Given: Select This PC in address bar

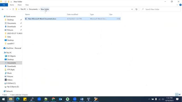Looking at the screenshot, I should (x=23, y=9).
